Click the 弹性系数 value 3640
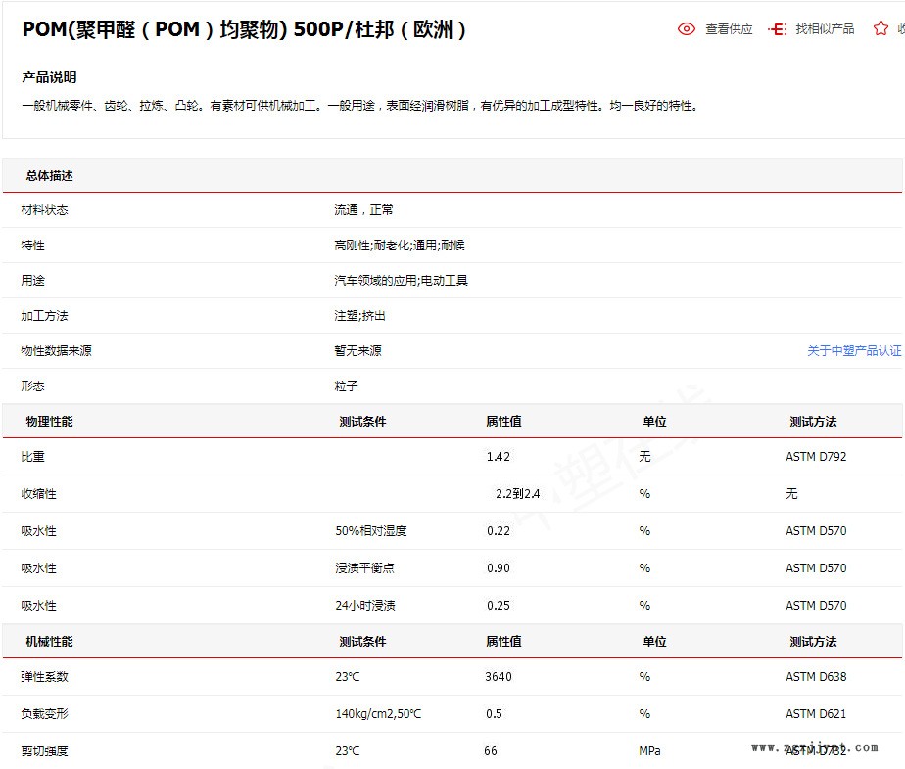This screenshot has height=769, width=905. click(x=499, y=677)
